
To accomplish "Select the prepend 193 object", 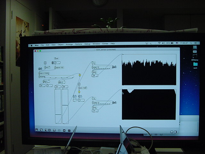I will [x=59, y=68].
